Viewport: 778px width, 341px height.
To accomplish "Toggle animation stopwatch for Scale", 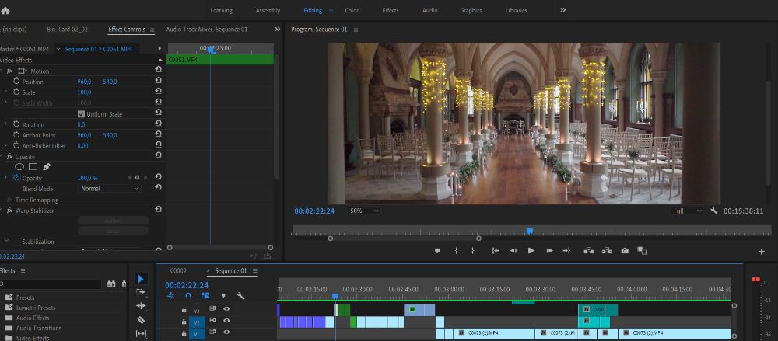I will click(x=16, y=92).
